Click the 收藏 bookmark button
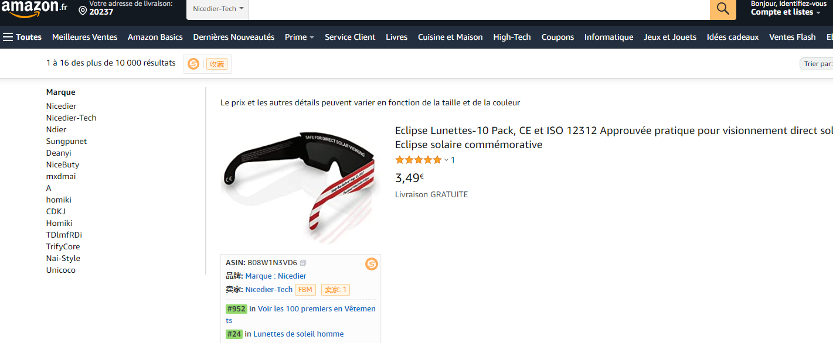This screenshot has height=343, width=833. click(217, 64)
